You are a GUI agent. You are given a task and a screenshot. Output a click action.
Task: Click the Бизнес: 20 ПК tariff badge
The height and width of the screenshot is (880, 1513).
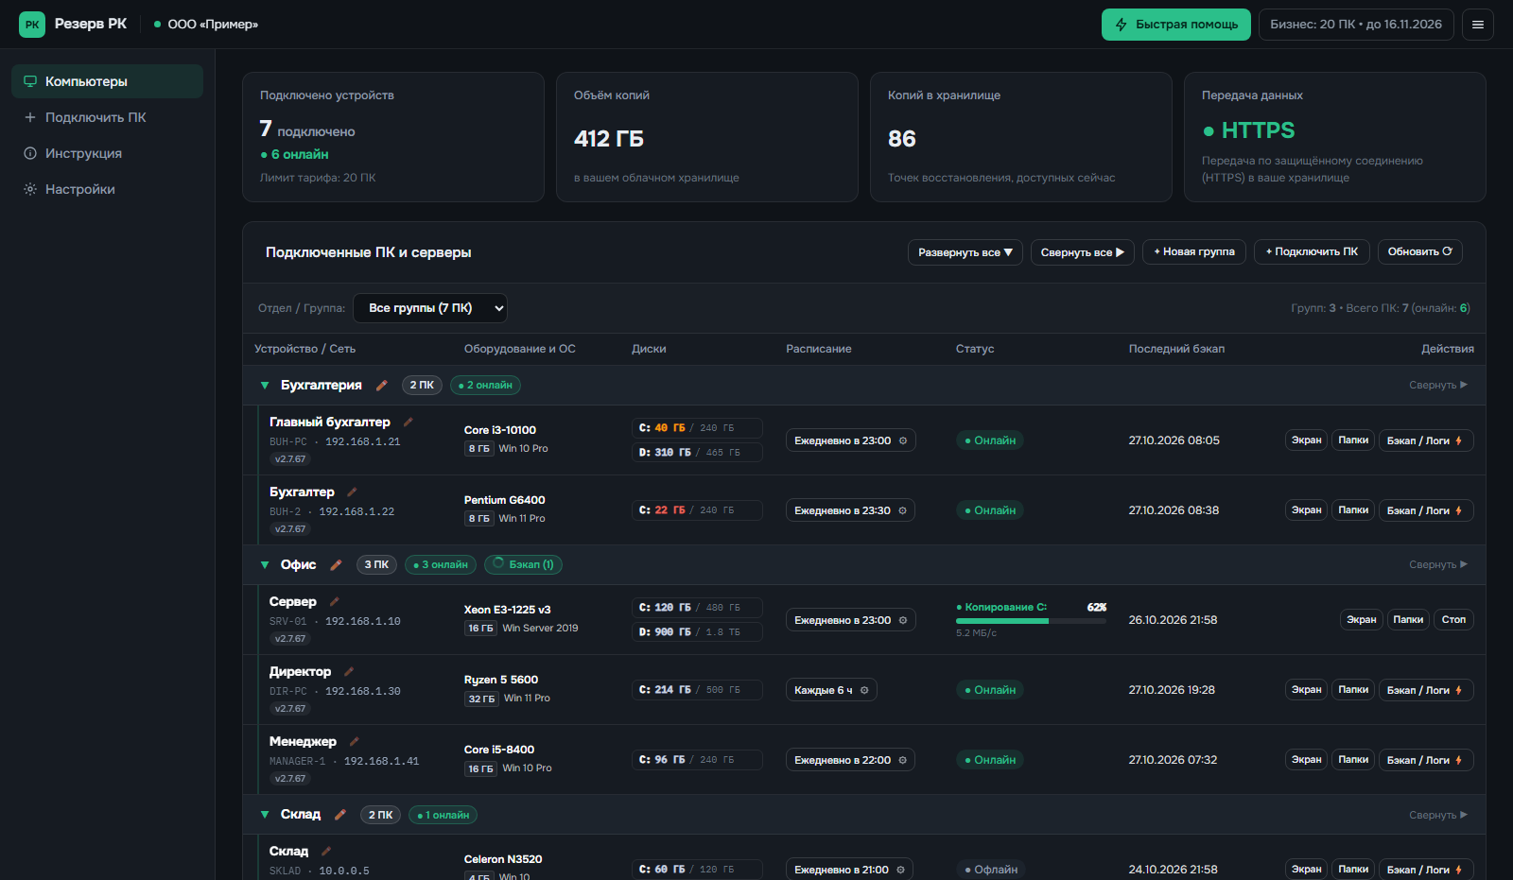pyautogui.click(x=1356, y=25)
